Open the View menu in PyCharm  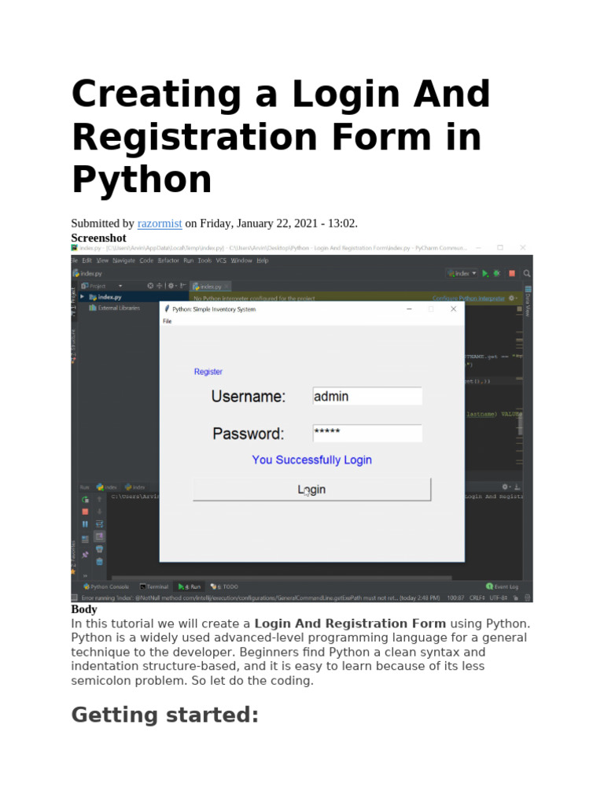102,261
